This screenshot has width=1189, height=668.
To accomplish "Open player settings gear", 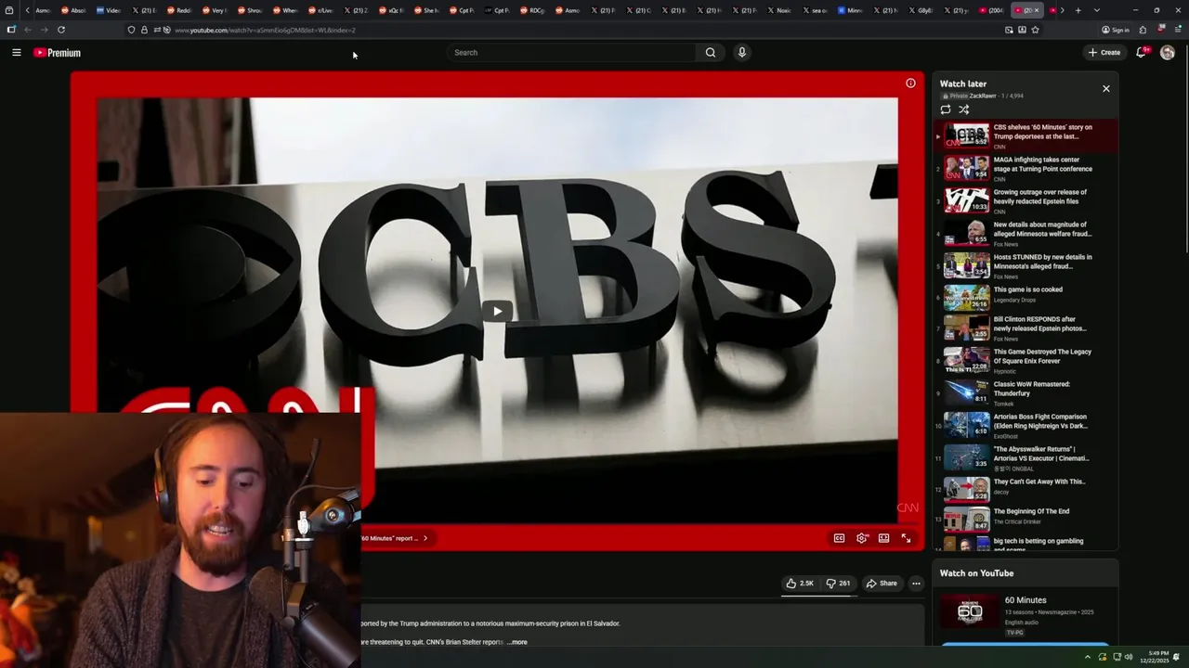I will coord(861,538).
